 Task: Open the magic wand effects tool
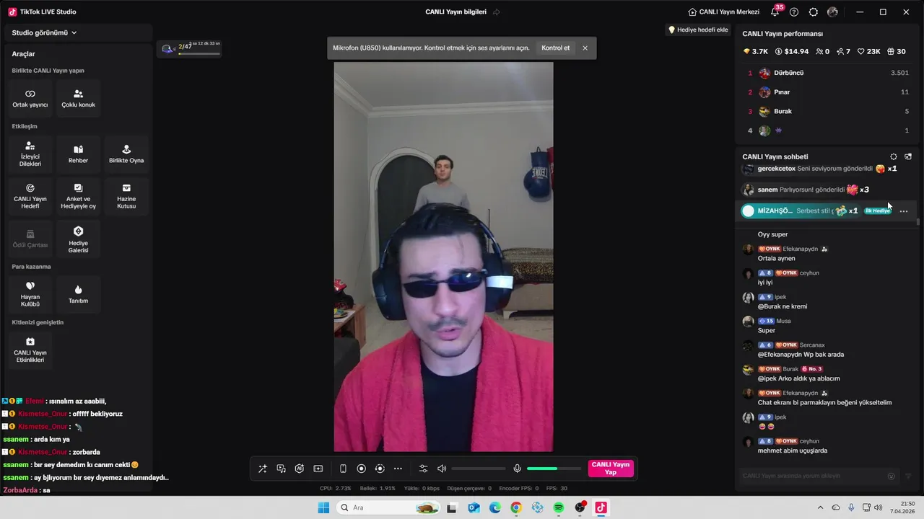pos(263,469)
